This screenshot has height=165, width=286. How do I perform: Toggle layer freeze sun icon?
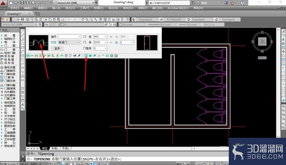pos(53,24)
